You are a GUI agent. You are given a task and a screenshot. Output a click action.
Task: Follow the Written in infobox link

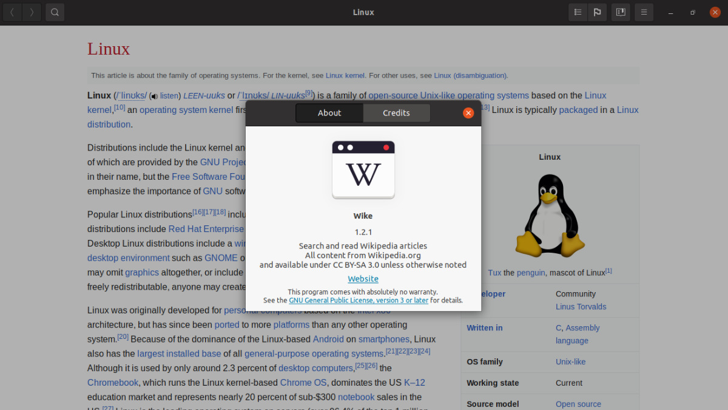point(484,328)
